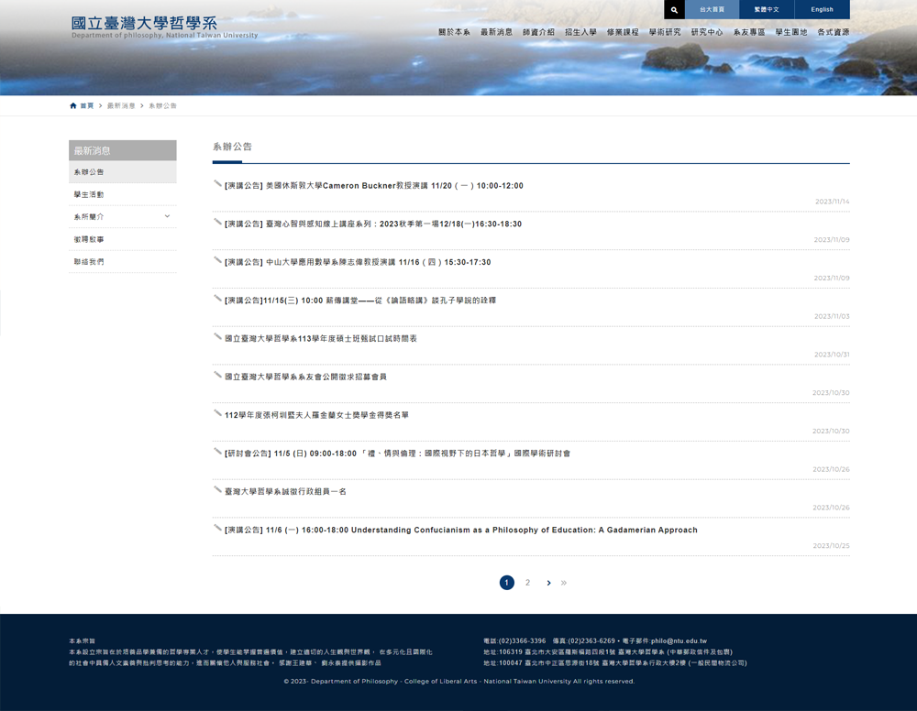Click footer copyright Department of Philosophy text

point(459,681)
